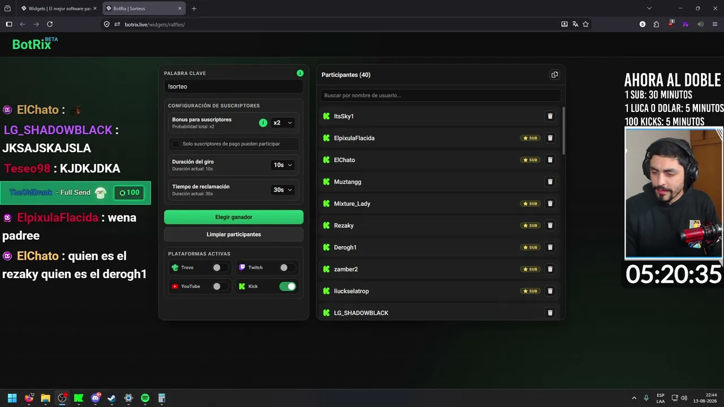Image resolution: width=724 pixels, height=407 pixels.
Task: Disable the Kick platform toggle
Action: coord(287,287)
